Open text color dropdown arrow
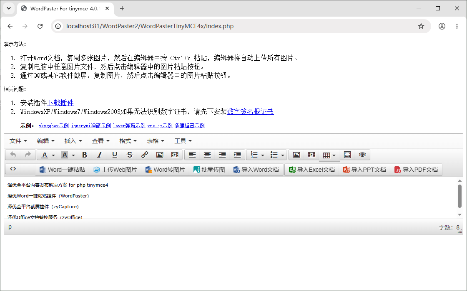Viewport: 467px width, 291px height. pyautogui.click(x=53, y=155)
